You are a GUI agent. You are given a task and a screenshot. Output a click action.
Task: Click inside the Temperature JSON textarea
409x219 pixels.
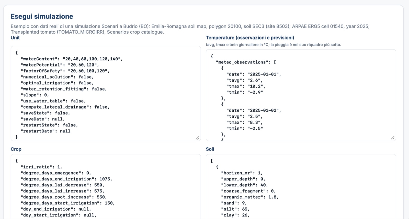pos(301,95)
